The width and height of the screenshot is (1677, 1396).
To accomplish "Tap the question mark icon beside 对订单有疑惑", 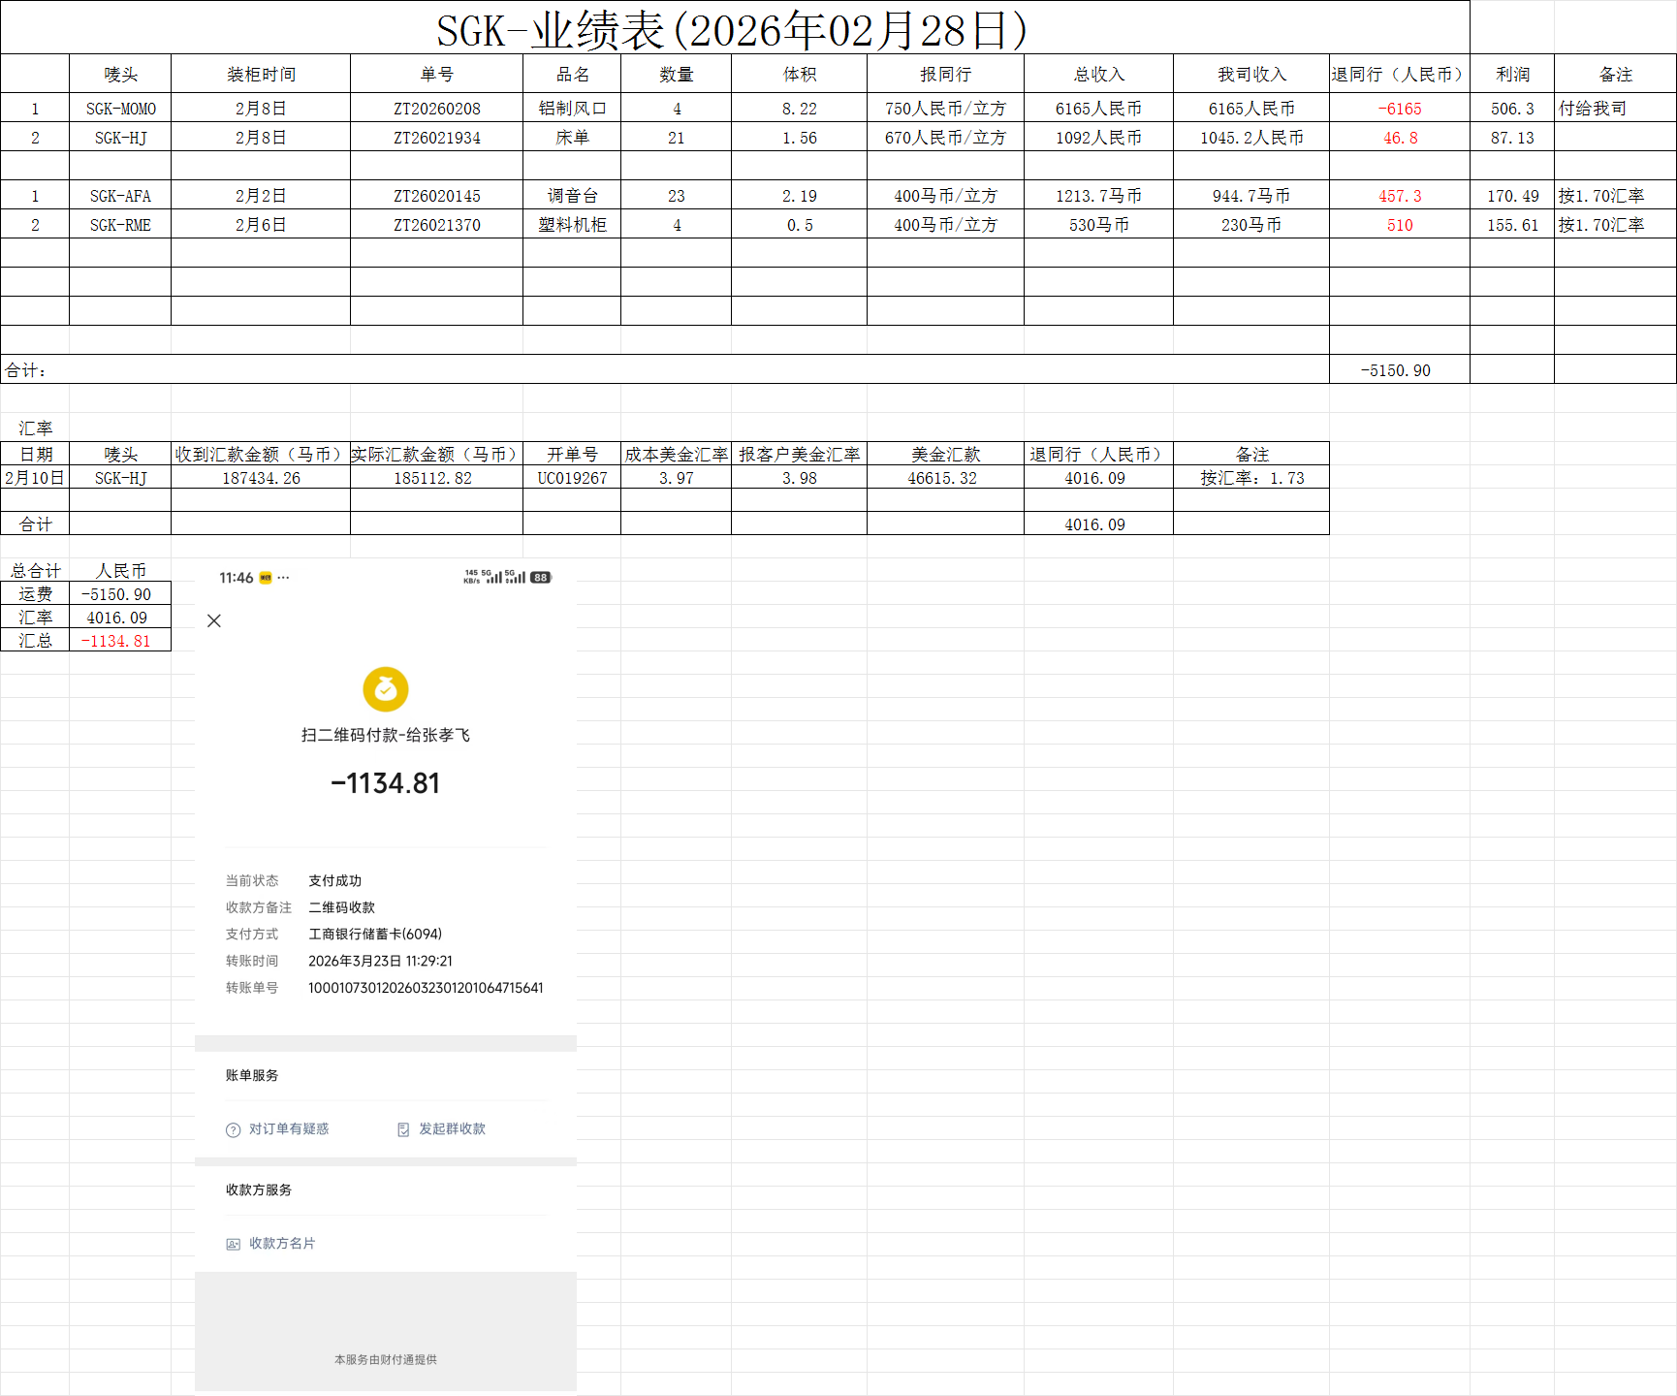I will 233,1129.
